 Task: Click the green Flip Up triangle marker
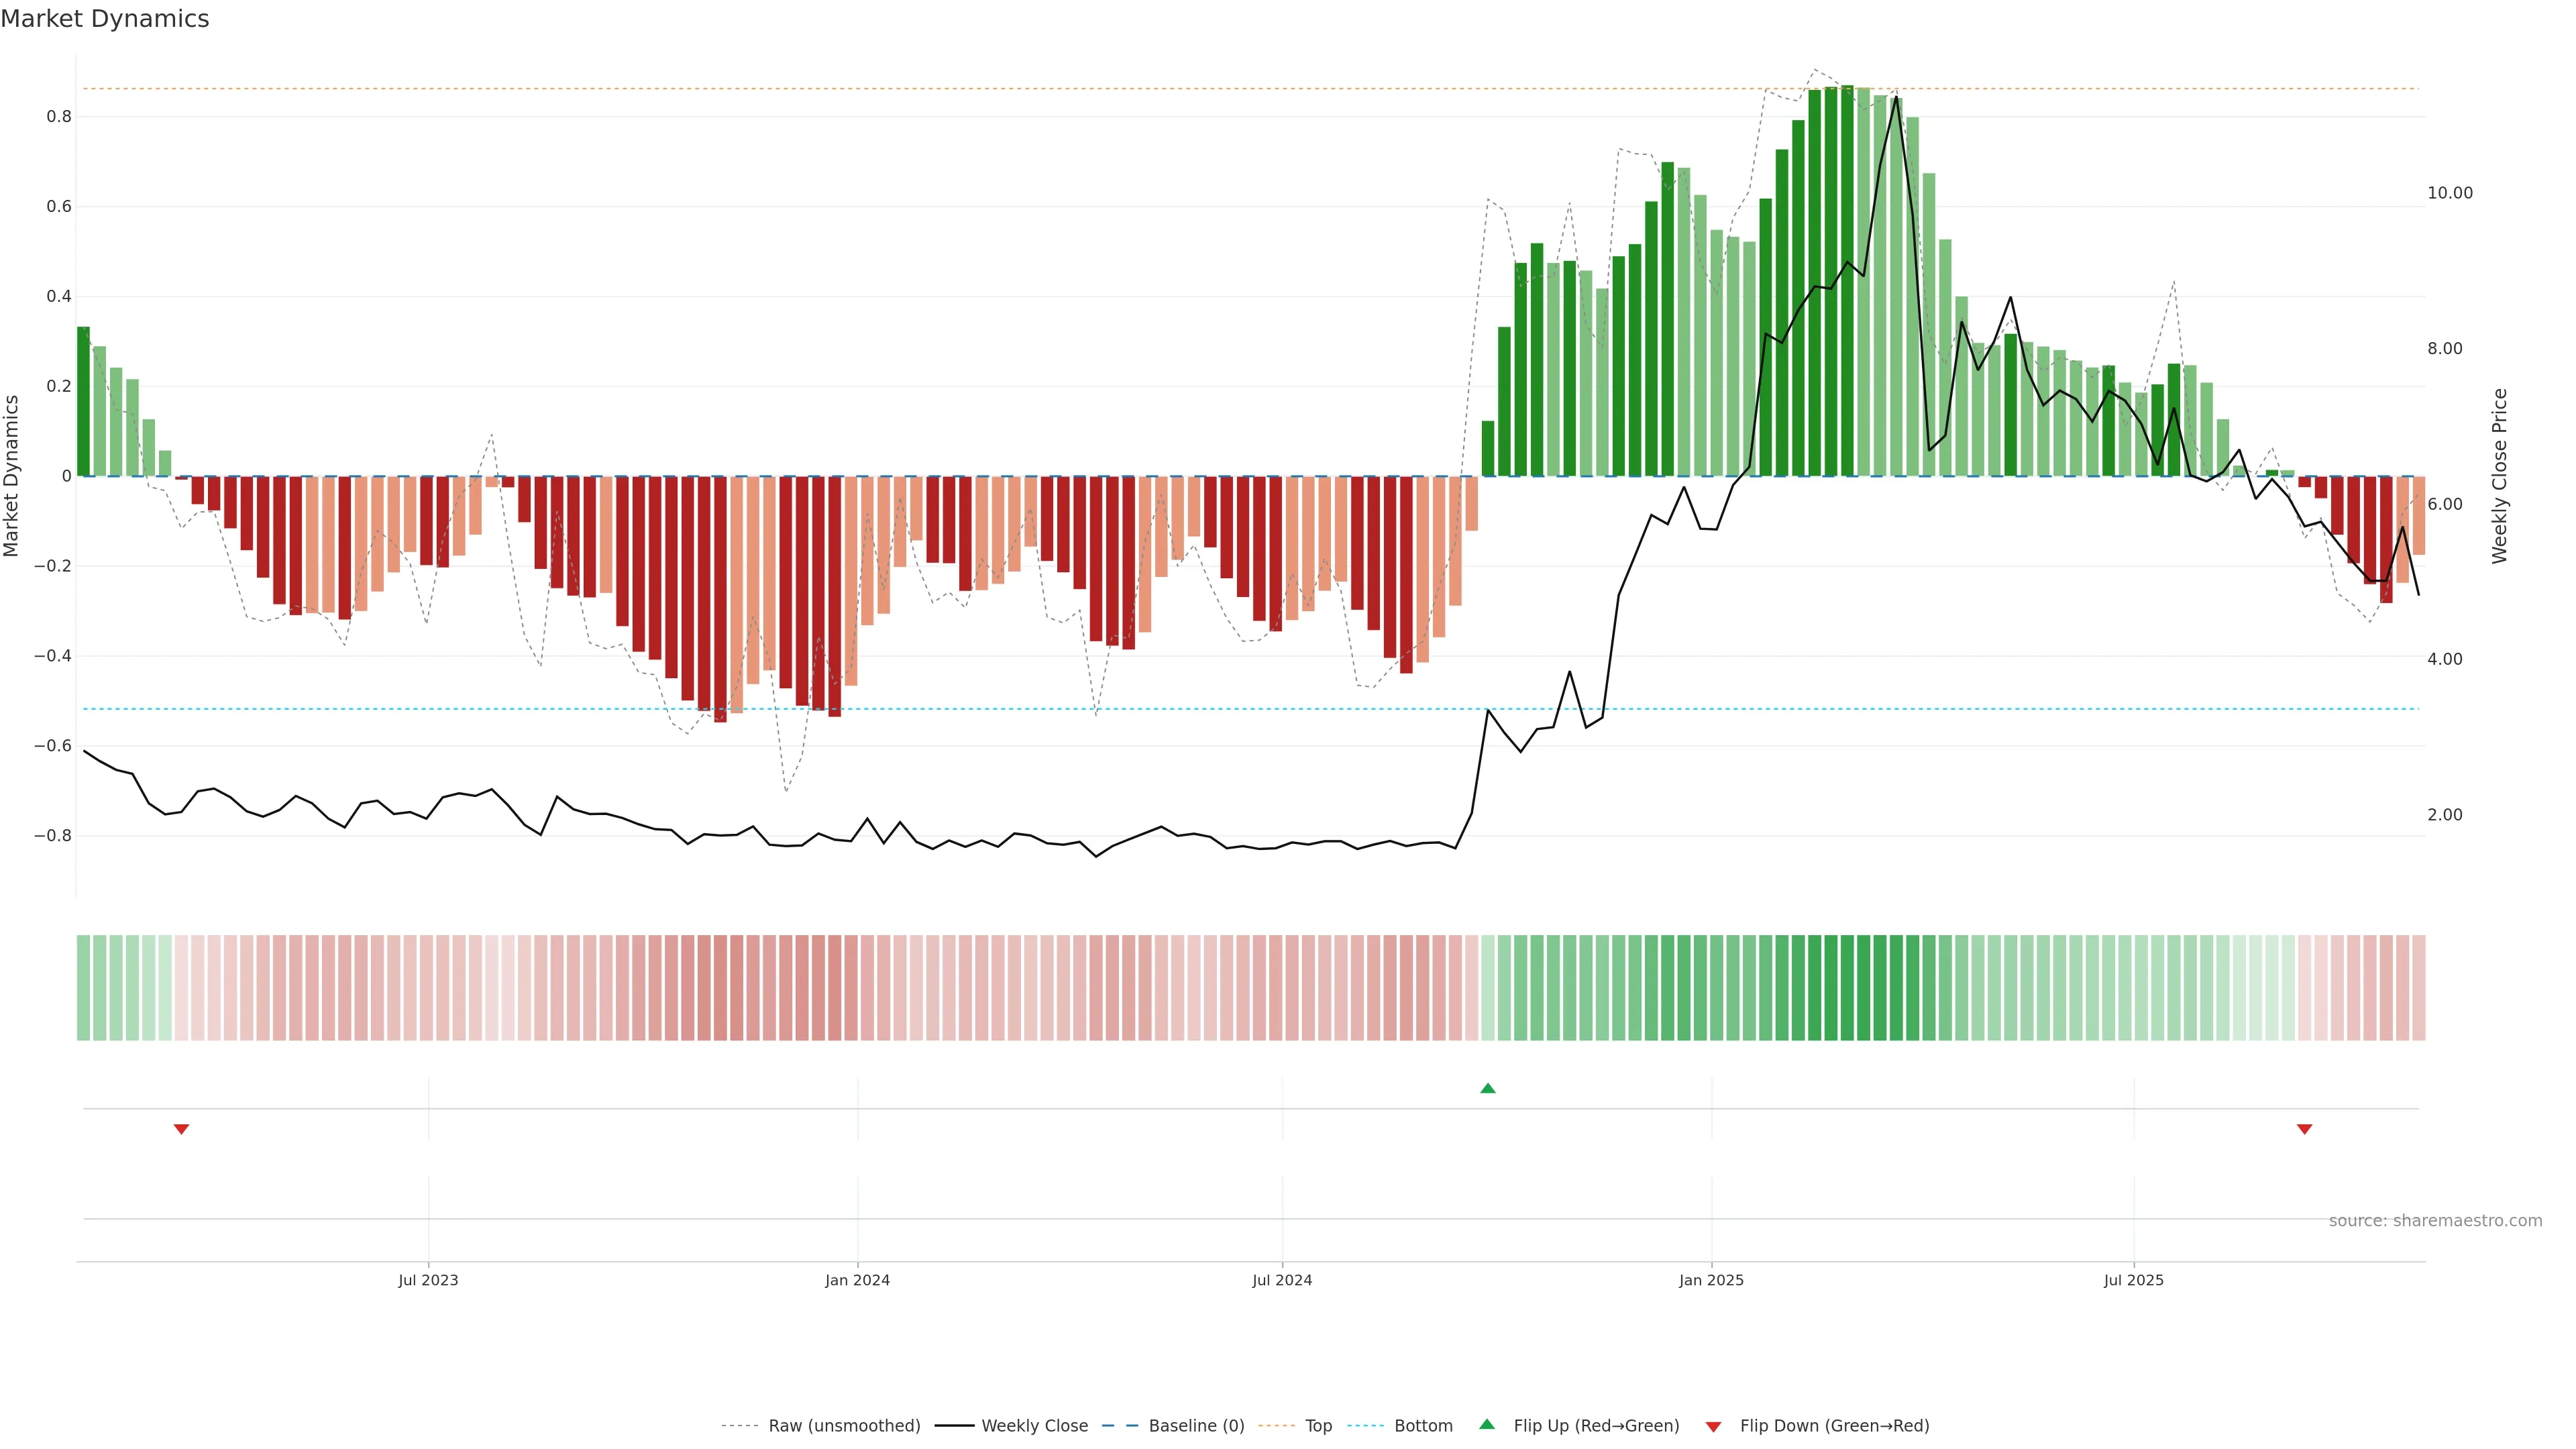click(1487, 1088)
